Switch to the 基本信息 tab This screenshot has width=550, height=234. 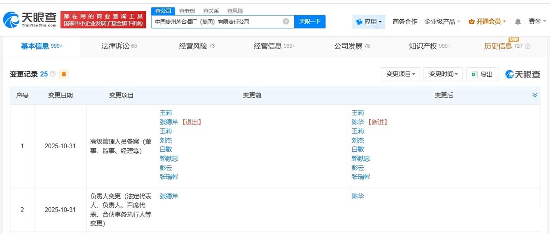[x=42, y=46]
